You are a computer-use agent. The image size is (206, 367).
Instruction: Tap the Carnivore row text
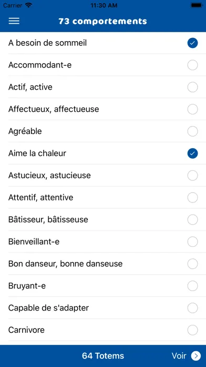click(26, 330)
